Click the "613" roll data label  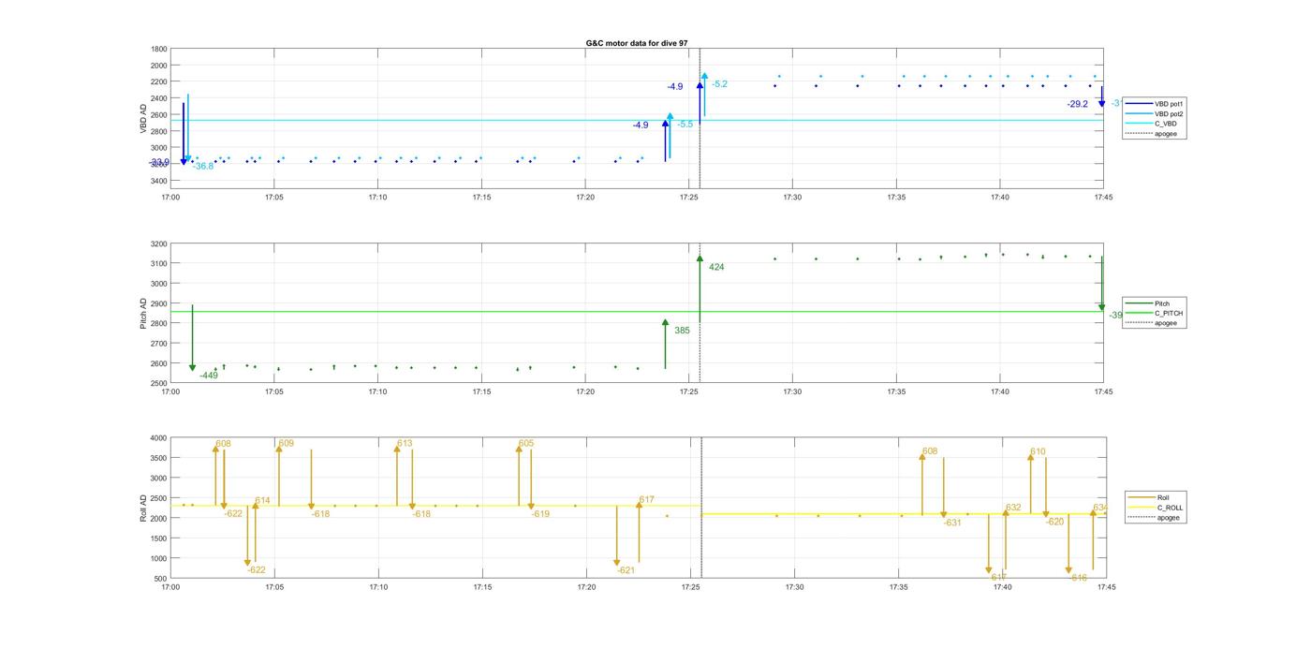tap(405, 444)
